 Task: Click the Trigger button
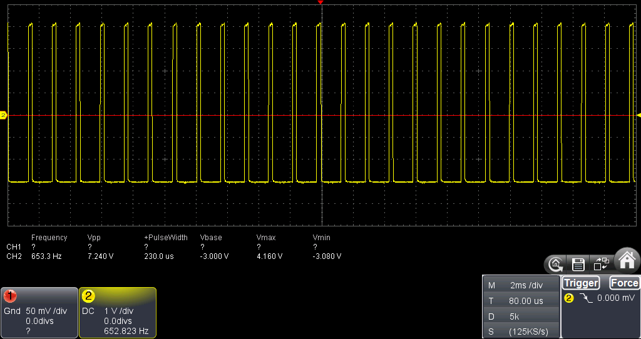pos(581,283)
